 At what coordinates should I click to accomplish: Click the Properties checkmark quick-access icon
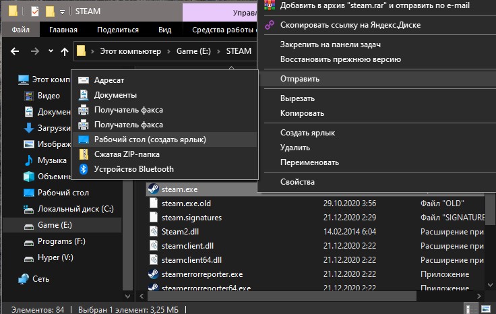pyautogui.click(x=35, y=11)
